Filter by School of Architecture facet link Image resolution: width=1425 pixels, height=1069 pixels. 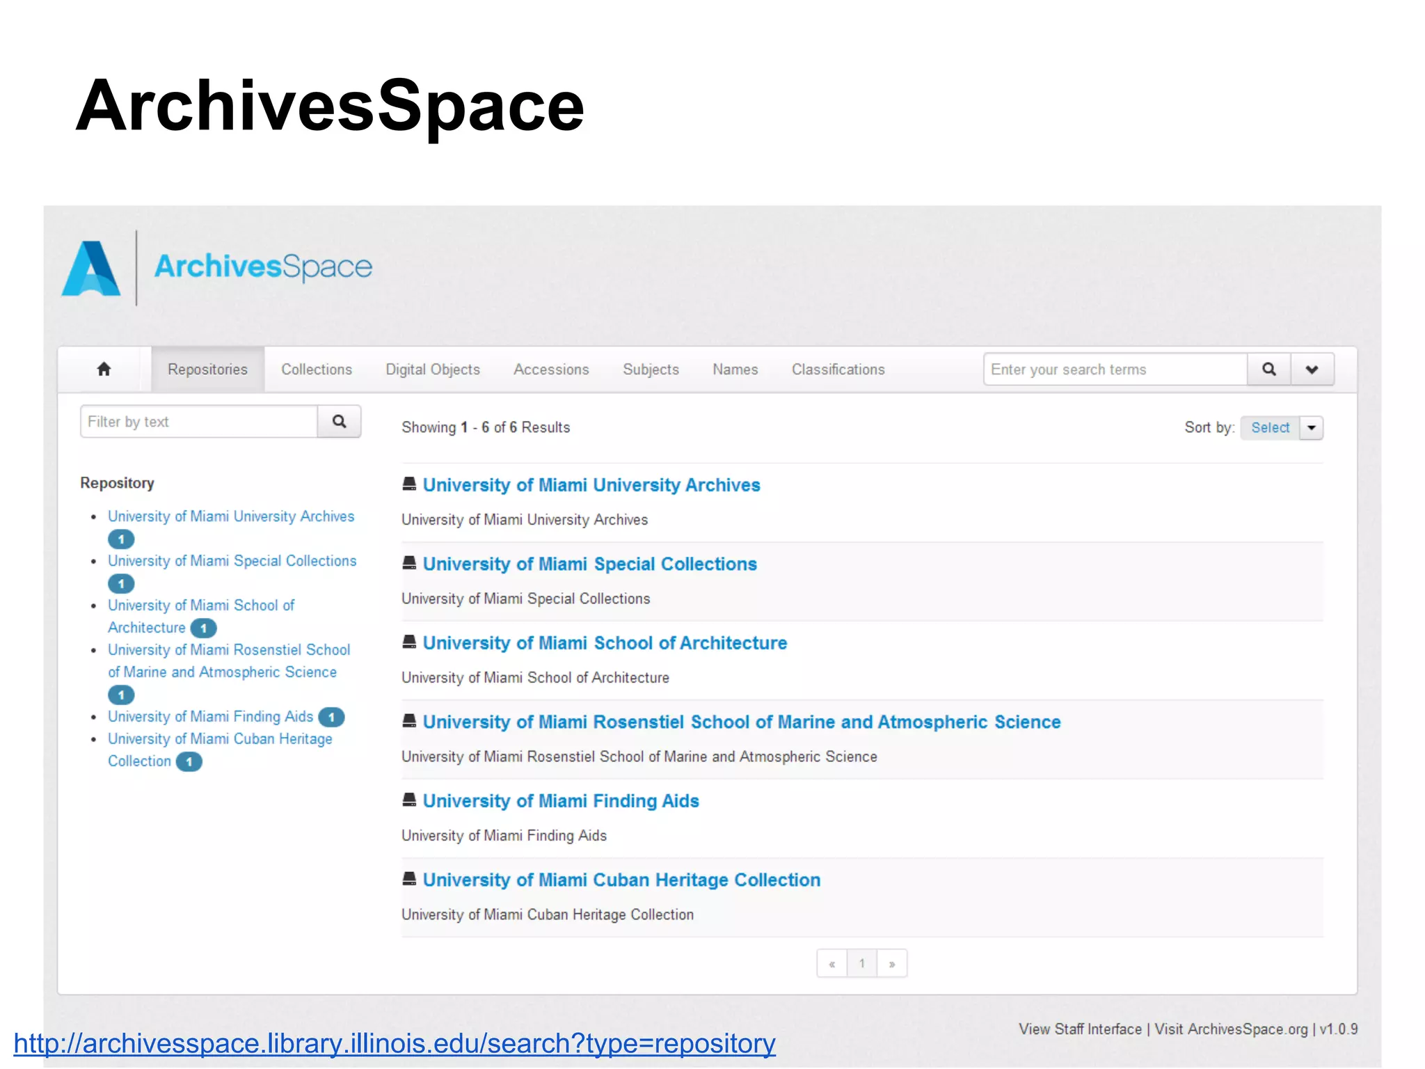point(201,616)
